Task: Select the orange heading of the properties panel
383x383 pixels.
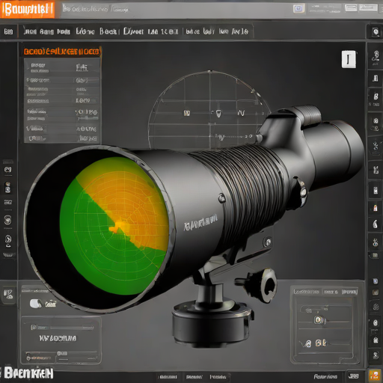Action: point(61,52)
